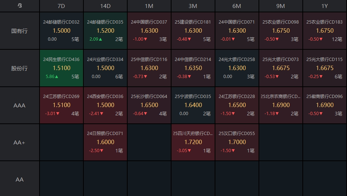Click the -0.38 down change value
The height and width of the screenshot is (196, 347).
pyautogui.click(x=184, y=77)
